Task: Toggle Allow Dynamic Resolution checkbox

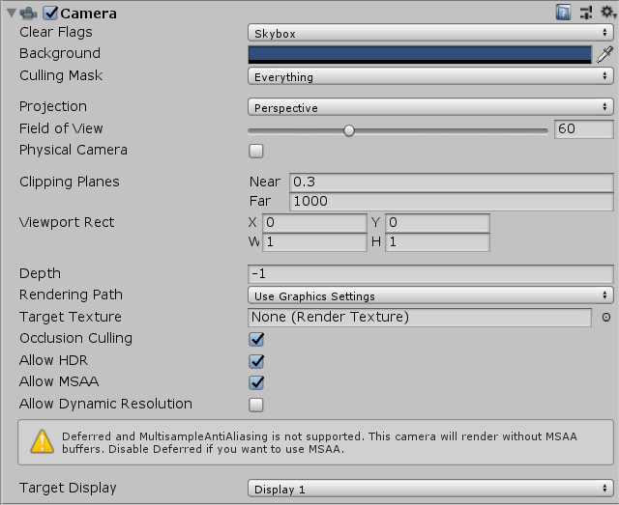Action: pyautogui.click(x=256, y=405)
